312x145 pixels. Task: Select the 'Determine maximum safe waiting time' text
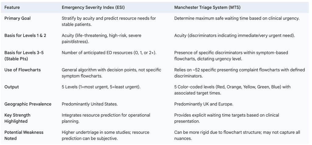pos(237,18)
